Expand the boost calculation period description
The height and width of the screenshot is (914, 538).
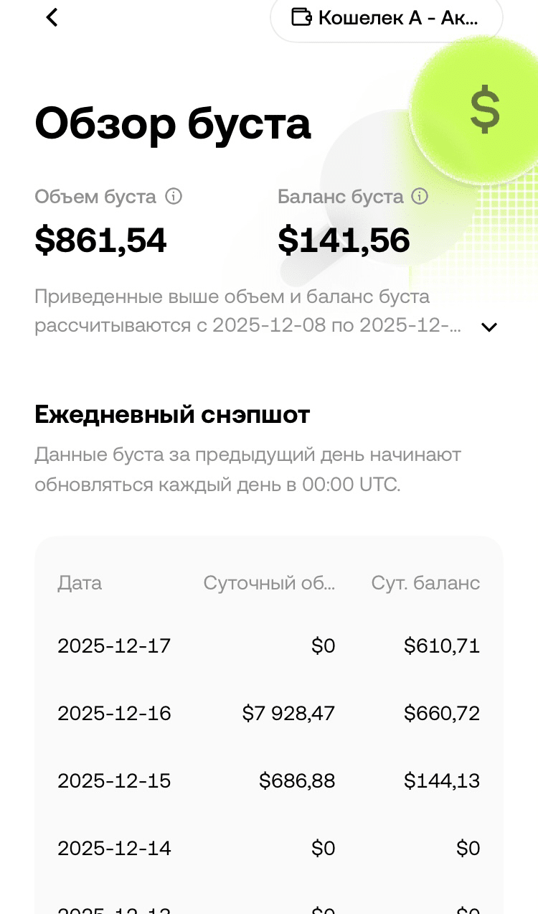pyautogui.click(x=489, y=327)
